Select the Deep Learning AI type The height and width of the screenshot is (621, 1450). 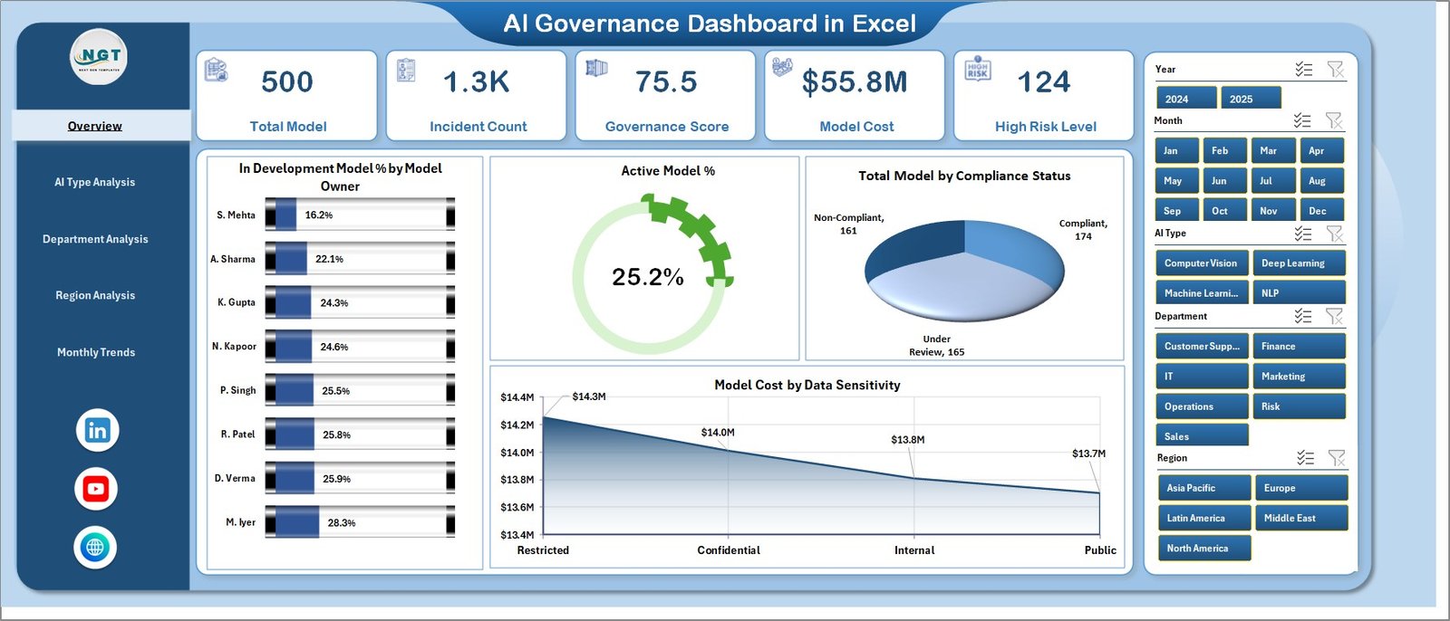pos(1298,263)
